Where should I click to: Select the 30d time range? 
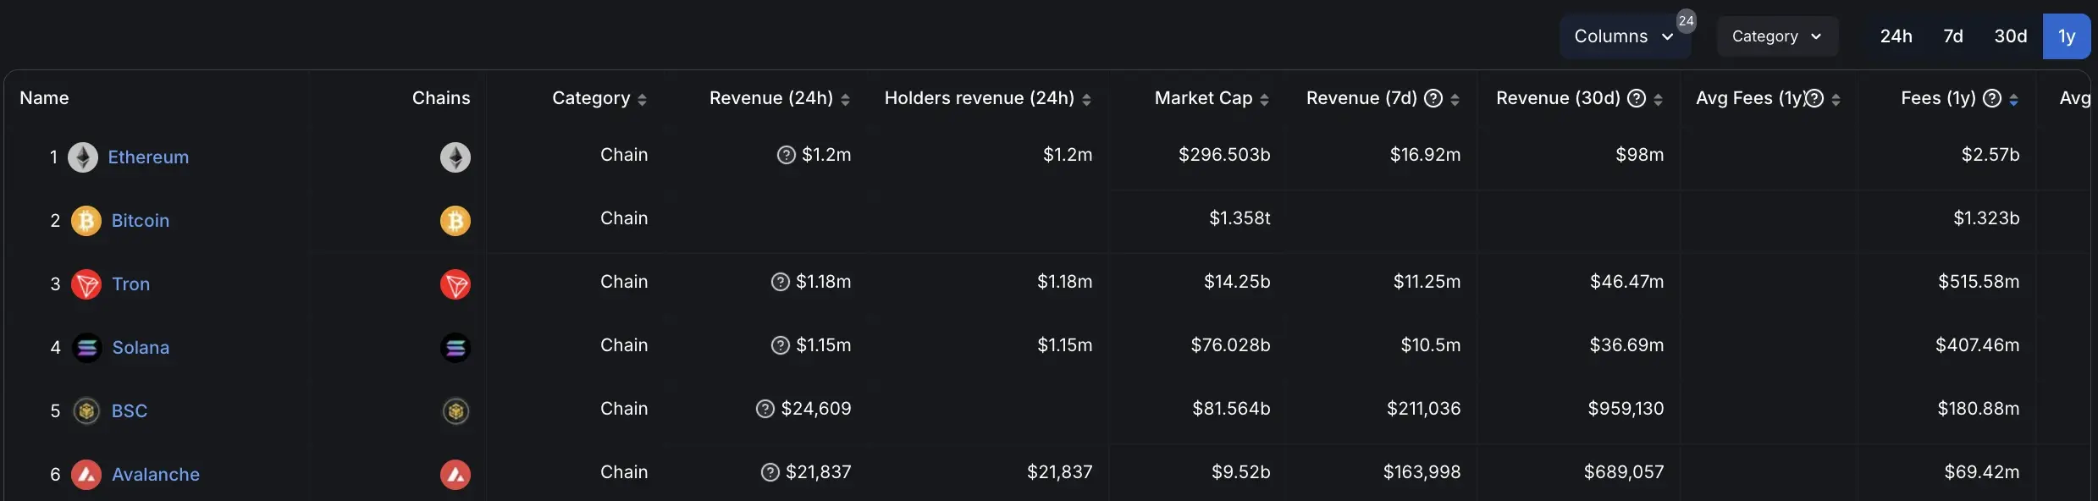pos(2011,36)
